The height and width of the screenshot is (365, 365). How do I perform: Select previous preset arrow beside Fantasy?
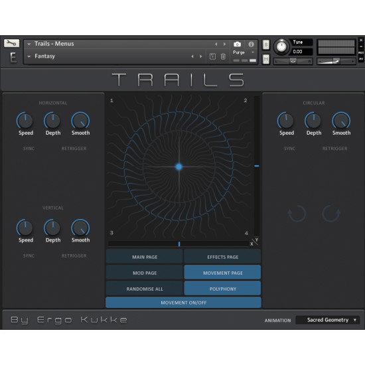[x=192, y=56]
